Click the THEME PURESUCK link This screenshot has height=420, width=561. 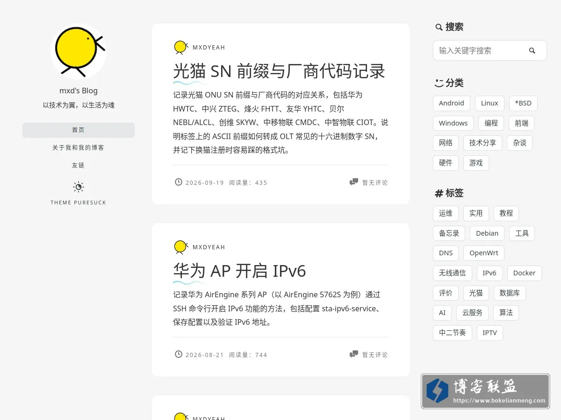point(79,203)
